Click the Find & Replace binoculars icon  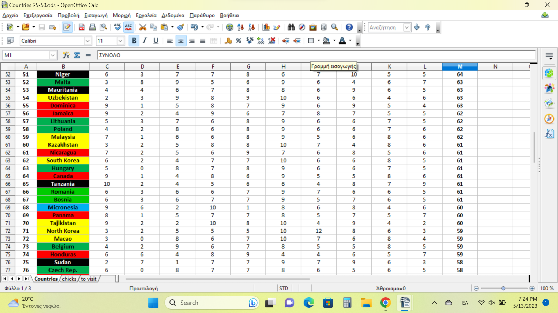pyautogui.click(x=291, y=27)
